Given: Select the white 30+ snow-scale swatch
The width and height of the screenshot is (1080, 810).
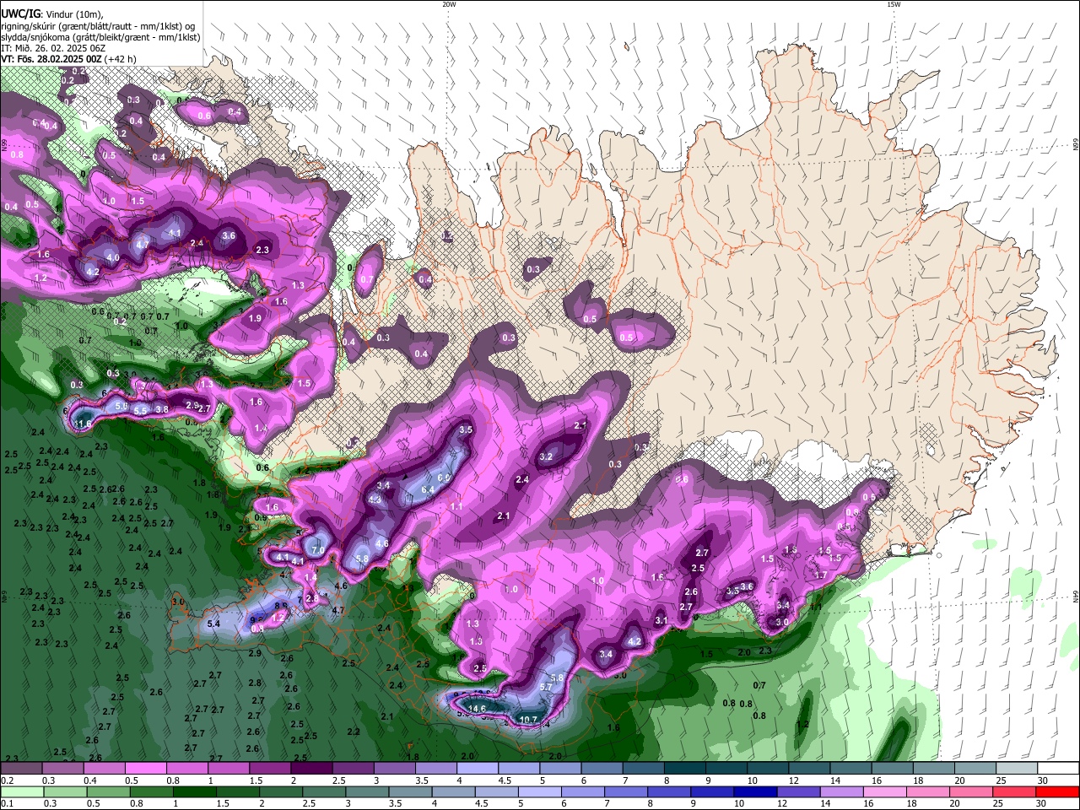Looking at the screenshot, I should click(x=1059, y=769).
